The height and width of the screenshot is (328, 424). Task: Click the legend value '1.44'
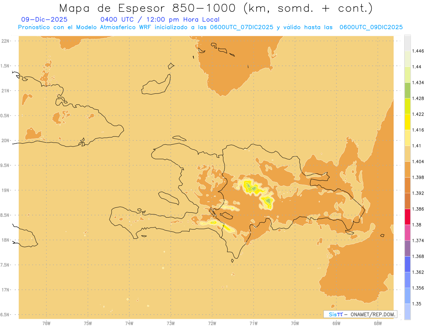[417, 67]
